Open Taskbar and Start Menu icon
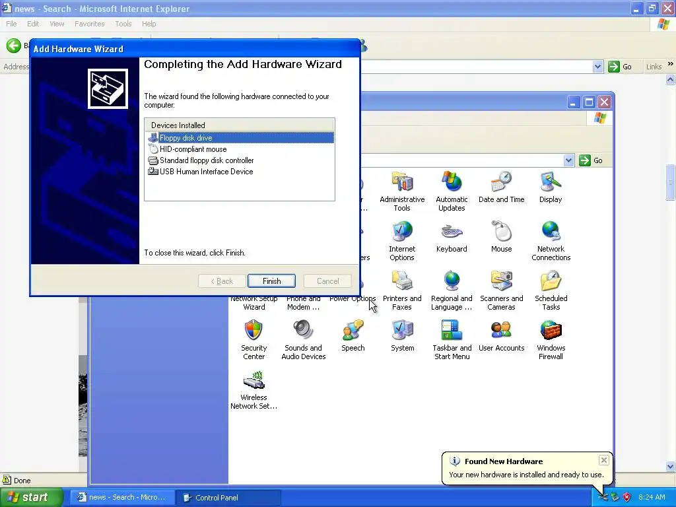Screen dimensions: 676x507 (x=452, y=339)
